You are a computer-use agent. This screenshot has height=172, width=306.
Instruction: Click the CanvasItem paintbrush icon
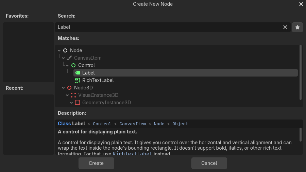coord(69,58)
